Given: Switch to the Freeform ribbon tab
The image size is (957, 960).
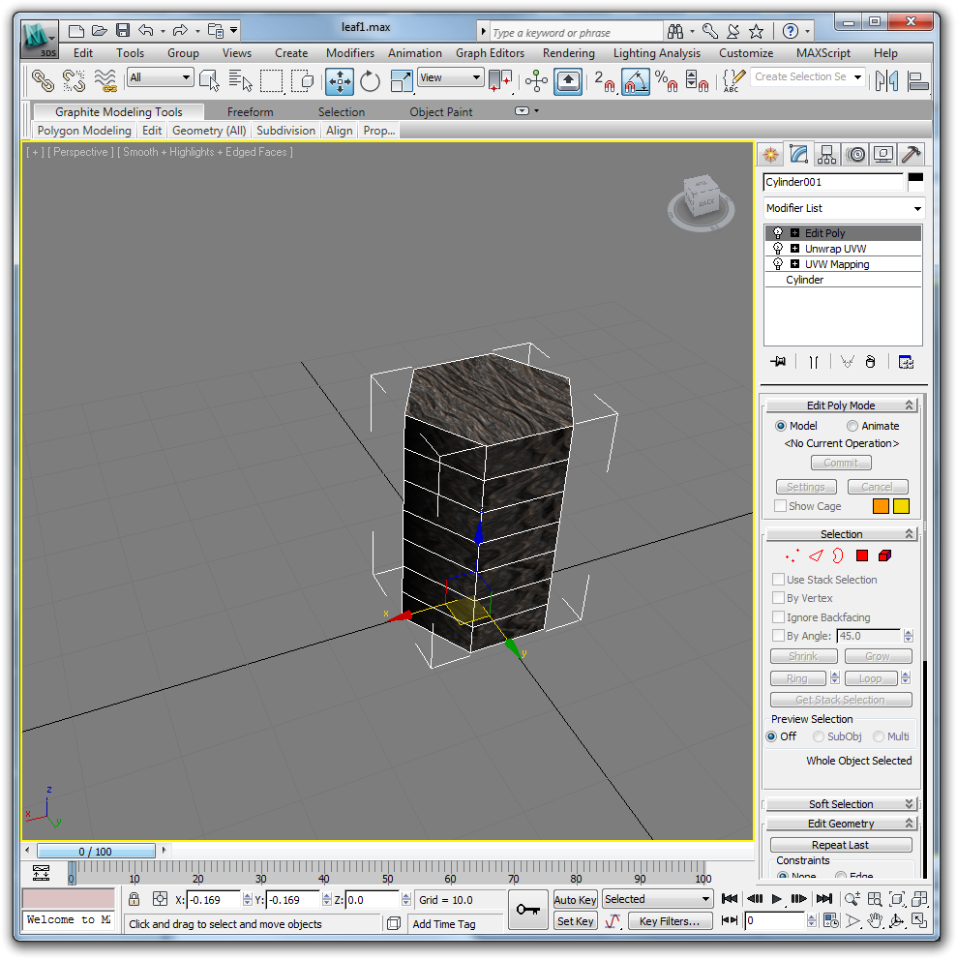Looking at the screenshot, I should (250, 112).
